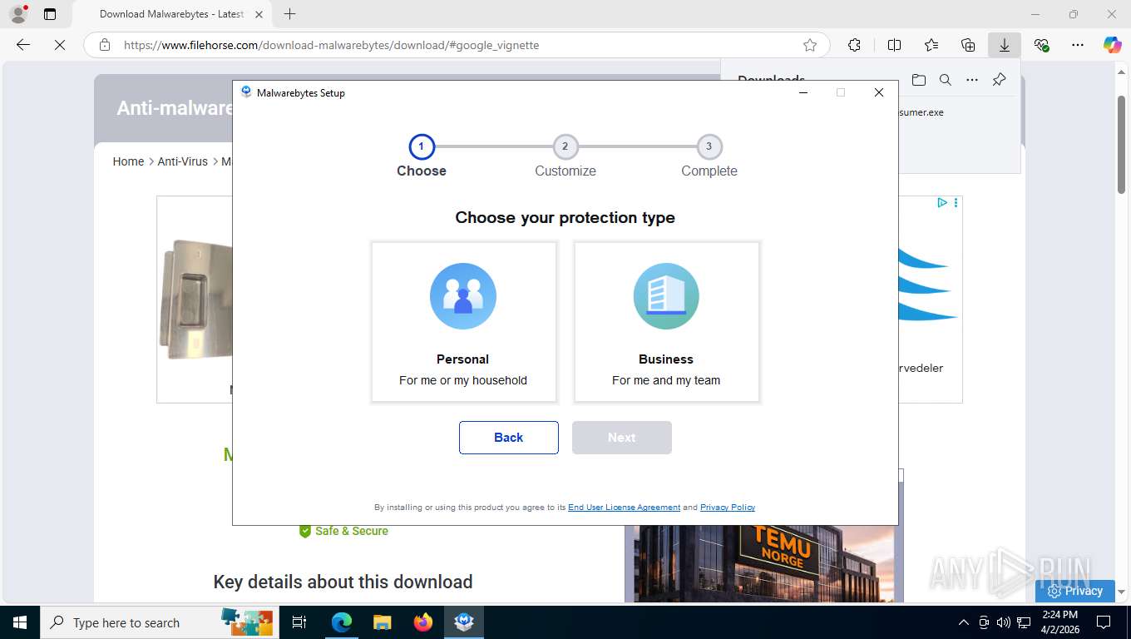Click the Back button in Malwarebytes Setup
This screenshot has width=1131, height=639.
(x=508, y=438)
